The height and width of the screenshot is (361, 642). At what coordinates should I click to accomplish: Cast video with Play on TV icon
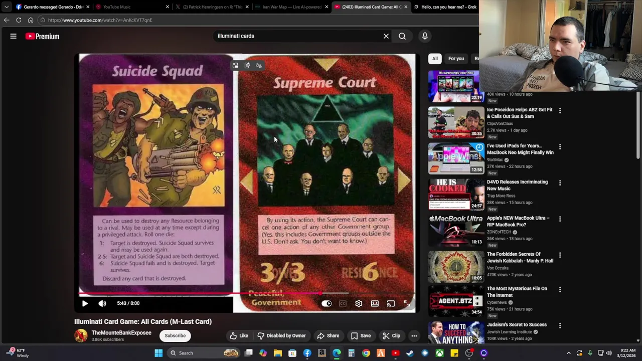[391, 303]
